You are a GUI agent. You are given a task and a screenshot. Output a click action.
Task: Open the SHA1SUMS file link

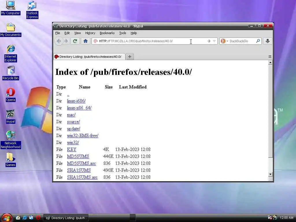[79, 170]
